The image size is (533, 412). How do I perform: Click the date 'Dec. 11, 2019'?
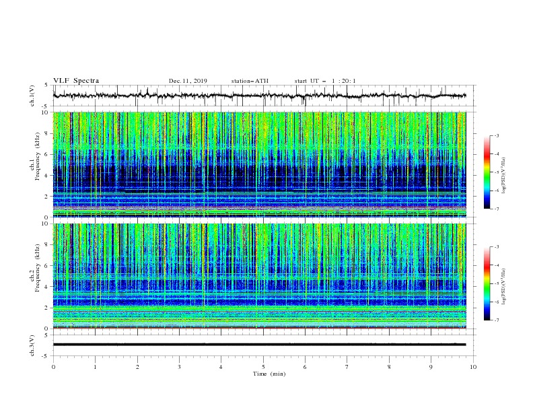click(188, 81)
